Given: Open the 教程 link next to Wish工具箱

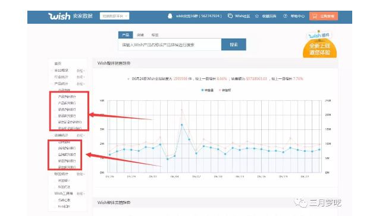Looking at the screenshot, I should click(x=80, y=193).
